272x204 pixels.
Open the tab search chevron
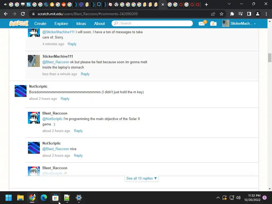229,4
